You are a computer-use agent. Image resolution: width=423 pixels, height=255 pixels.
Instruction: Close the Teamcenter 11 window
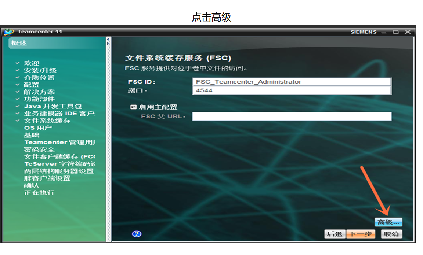(x=408, y=32)
